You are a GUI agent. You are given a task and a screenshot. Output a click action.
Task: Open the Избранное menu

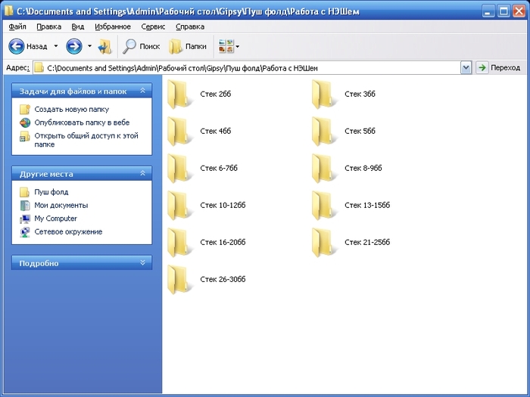113,26
